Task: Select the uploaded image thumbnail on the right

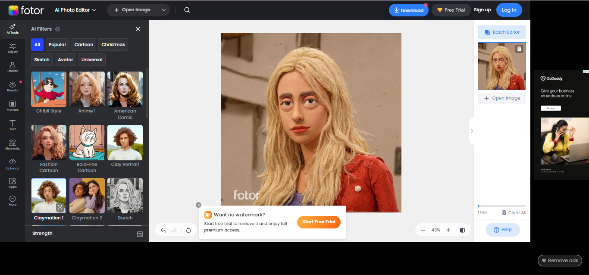Action: (501, 66)
